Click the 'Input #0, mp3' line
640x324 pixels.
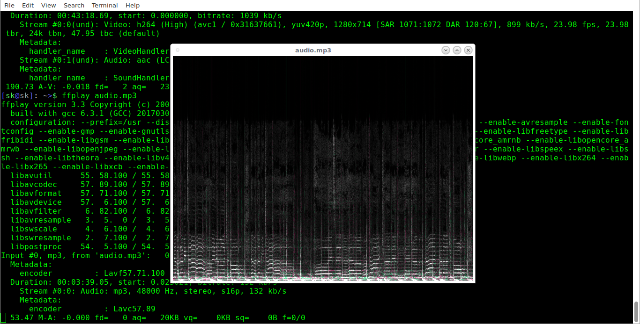point(85,255)
